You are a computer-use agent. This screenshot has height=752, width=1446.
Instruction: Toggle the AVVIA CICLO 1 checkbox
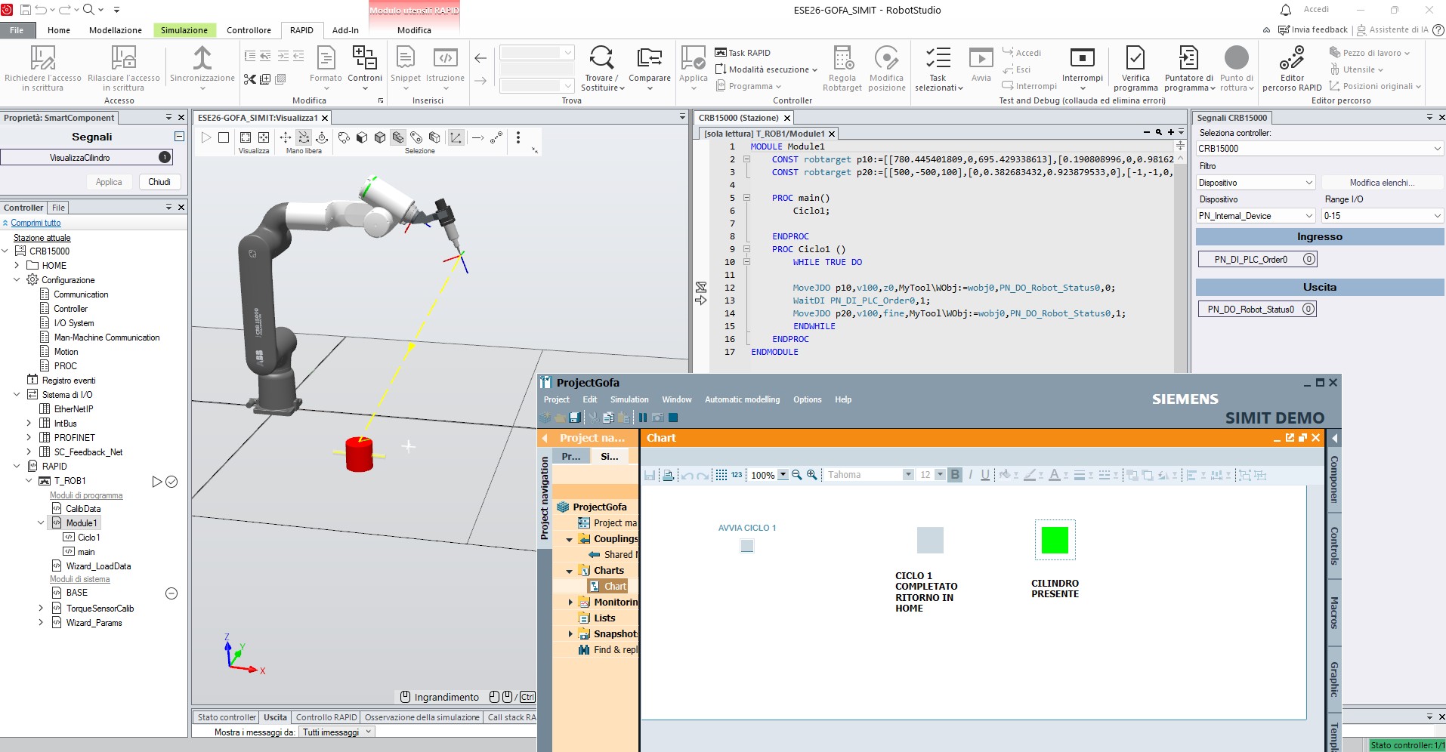[747, 546]
